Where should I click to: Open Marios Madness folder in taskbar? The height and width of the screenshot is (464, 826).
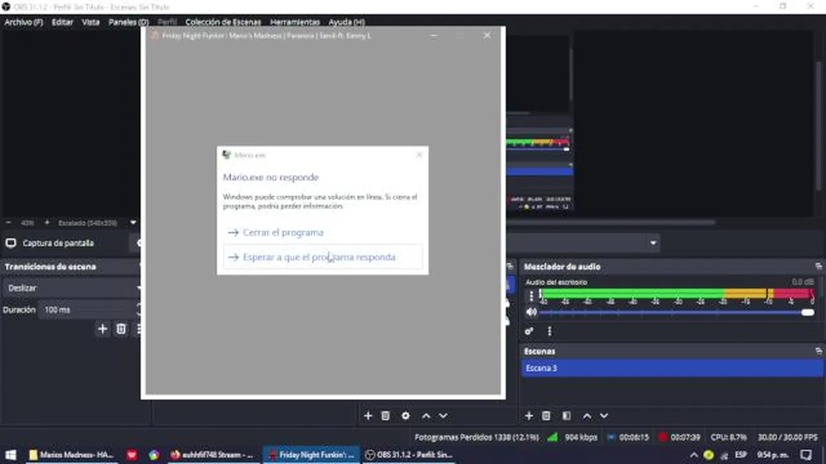click(72, 455)
